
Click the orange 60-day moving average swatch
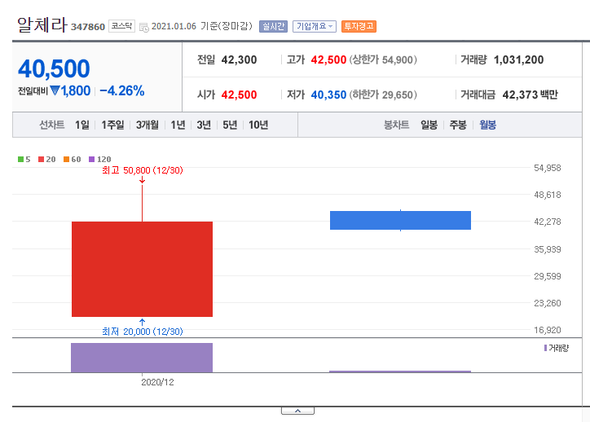click(67, 159)
